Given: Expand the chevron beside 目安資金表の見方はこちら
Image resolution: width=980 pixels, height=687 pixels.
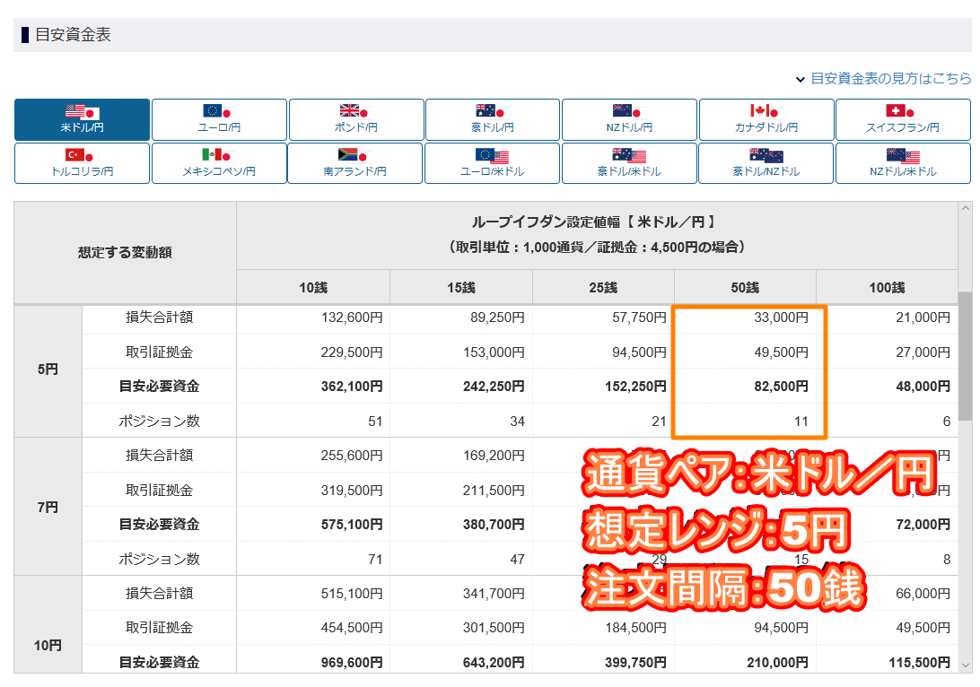Looking at the screenshot, I should (800, 79).
